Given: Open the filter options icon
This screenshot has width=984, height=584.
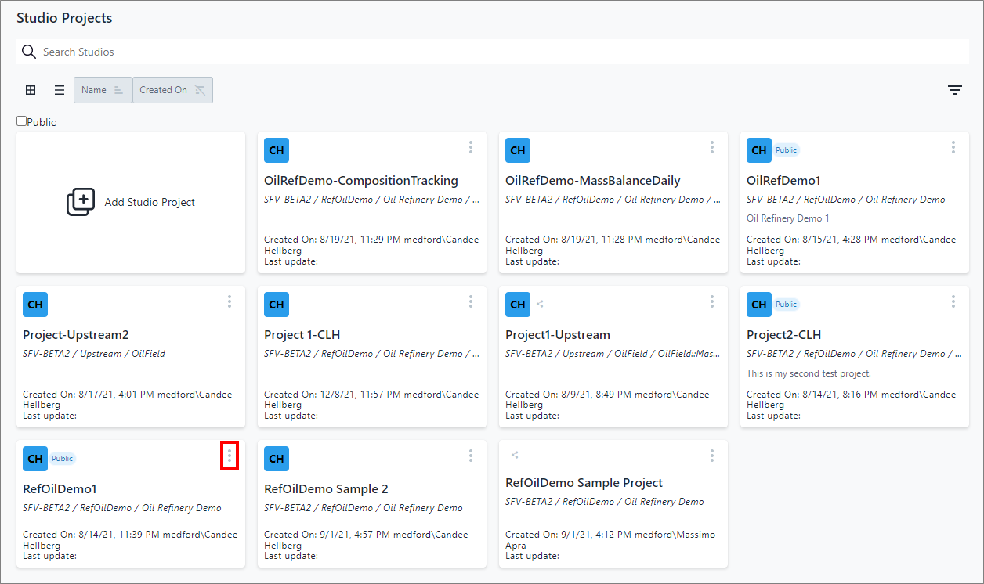Looking at the screenshot, I should pos(954,90).
